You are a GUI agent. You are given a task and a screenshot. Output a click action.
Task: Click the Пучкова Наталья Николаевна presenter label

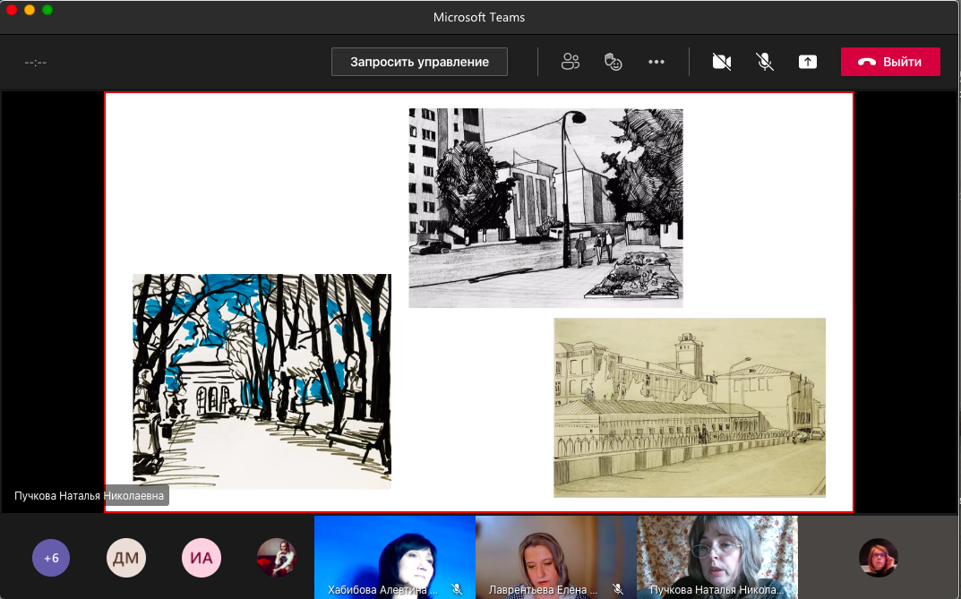(90, 496)
